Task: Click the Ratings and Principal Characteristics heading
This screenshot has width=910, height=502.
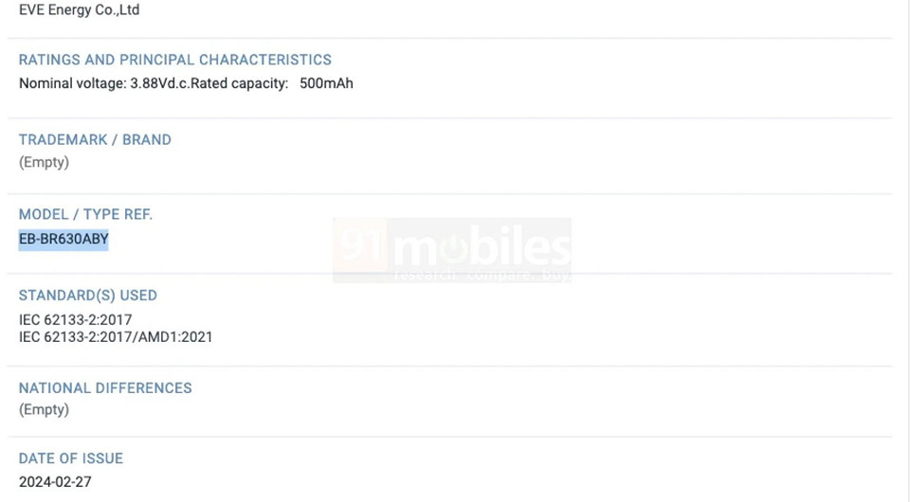Action: tap(175, 60)
